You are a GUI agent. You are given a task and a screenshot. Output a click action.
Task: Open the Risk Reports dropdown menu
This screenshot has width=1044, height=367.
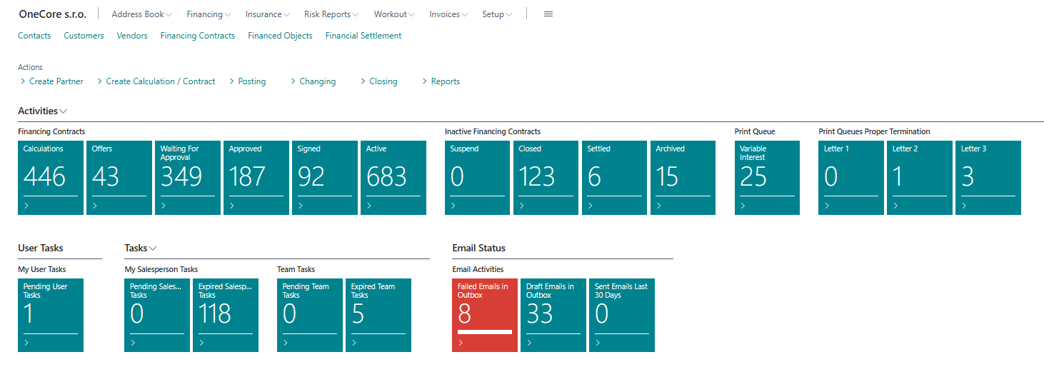click(x=331, y=14)
